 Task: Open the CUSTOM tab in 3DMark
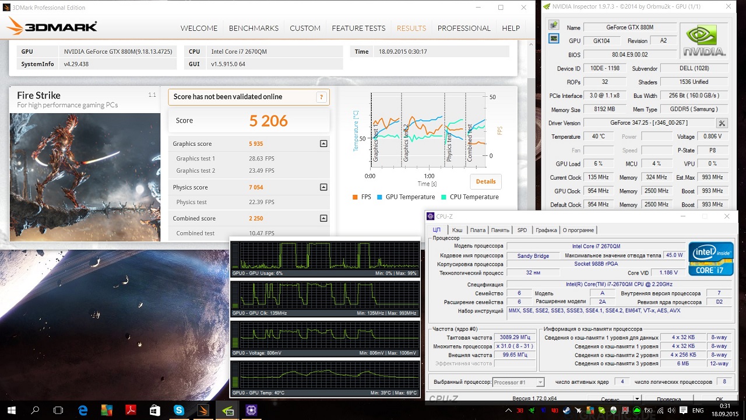tap(305, 28)
